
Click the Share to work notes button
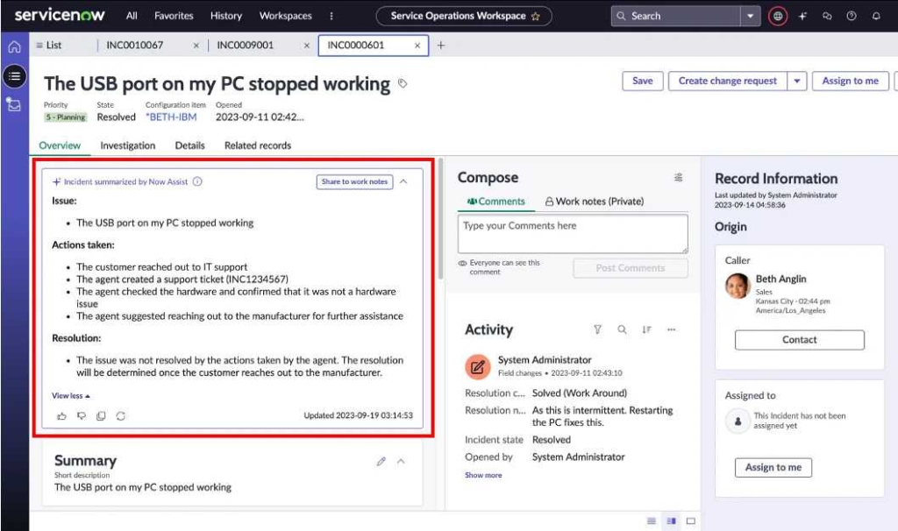354,182
